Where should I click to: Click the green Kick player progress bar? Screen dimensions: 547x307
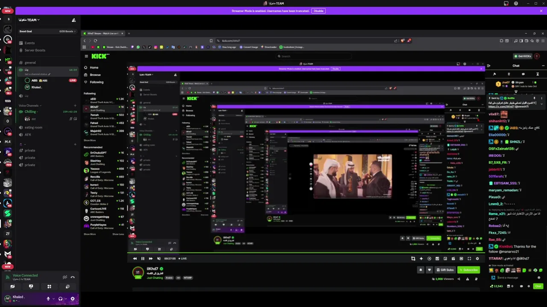(306, 254)
